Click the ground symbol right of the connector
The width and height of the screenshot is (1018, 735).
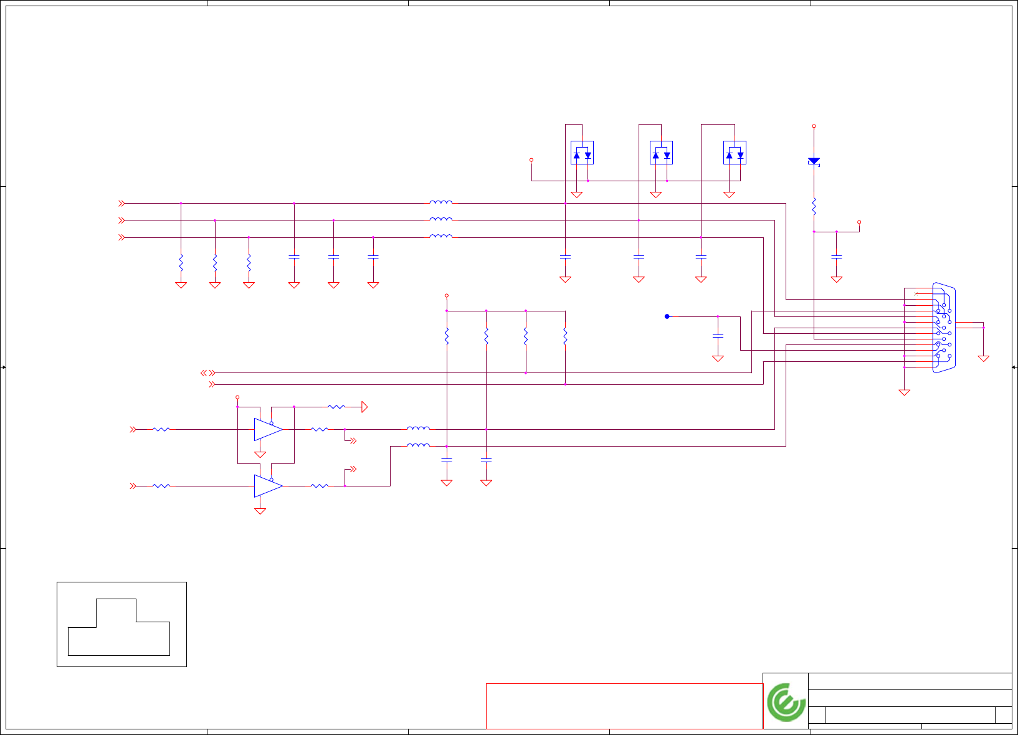983,358
